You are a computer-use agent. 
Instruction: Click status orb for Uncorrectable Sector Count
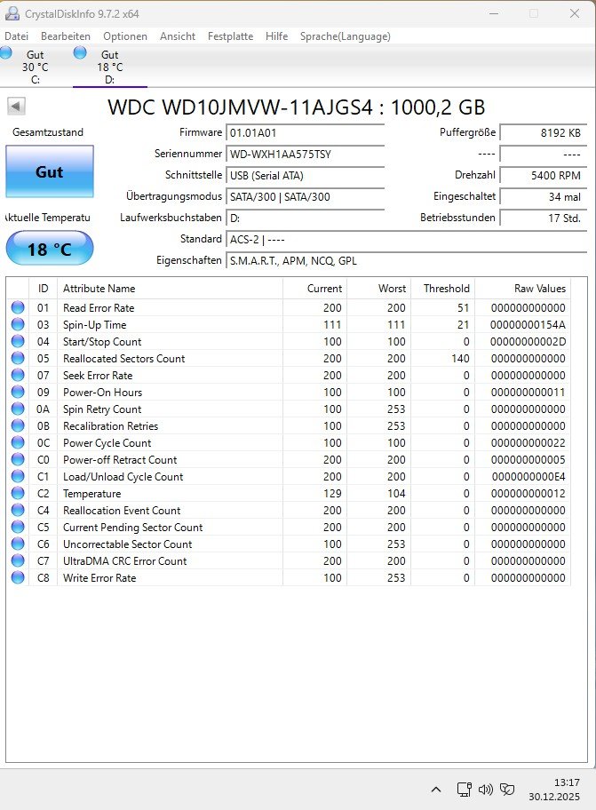pos(18,544)
